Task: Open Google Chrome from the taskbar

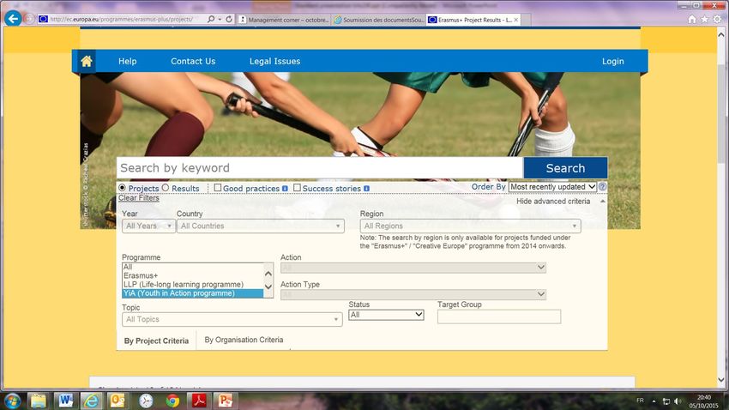Action: [x=172, y=401]
